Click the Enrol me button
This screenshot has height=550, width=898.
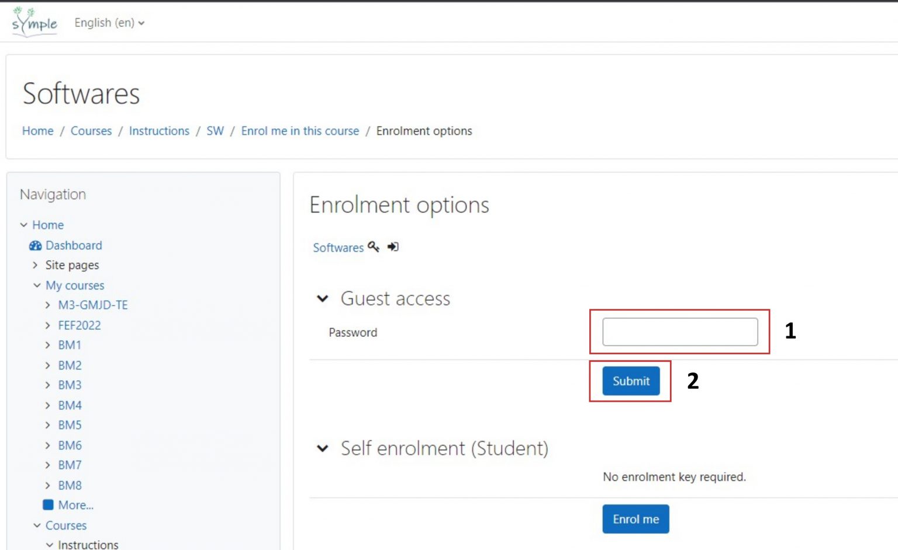(x=635, y=519)
